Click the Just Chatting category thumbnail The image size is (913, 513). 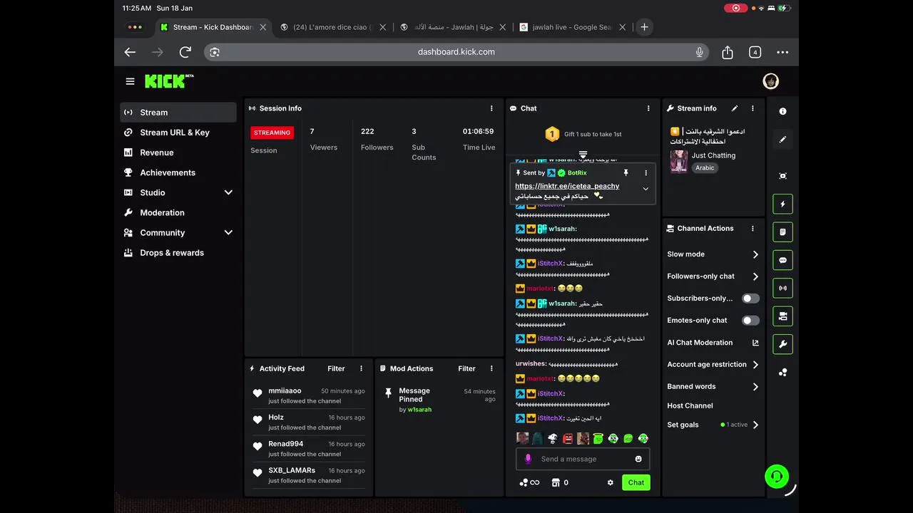pos(678,161)
